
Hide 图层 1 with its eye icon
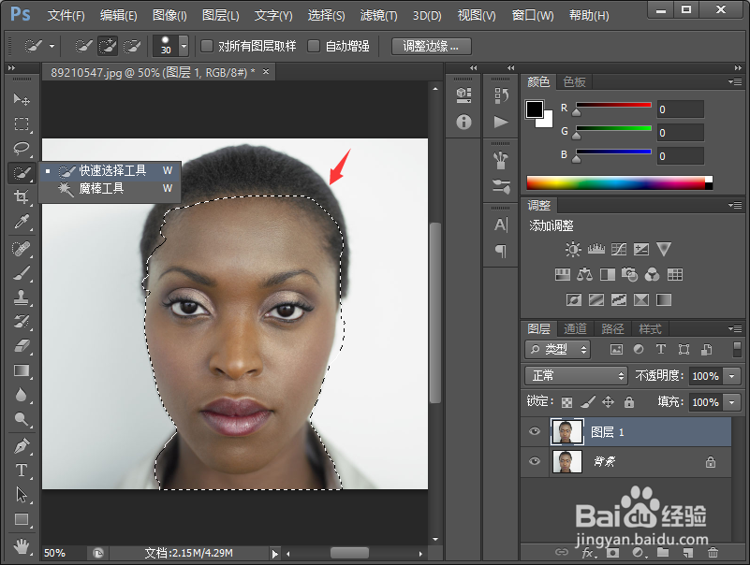pos(535,431)
